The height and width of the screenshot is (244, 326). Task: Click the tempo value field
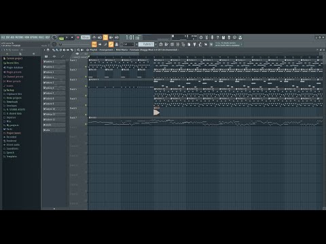pos(86,37)
